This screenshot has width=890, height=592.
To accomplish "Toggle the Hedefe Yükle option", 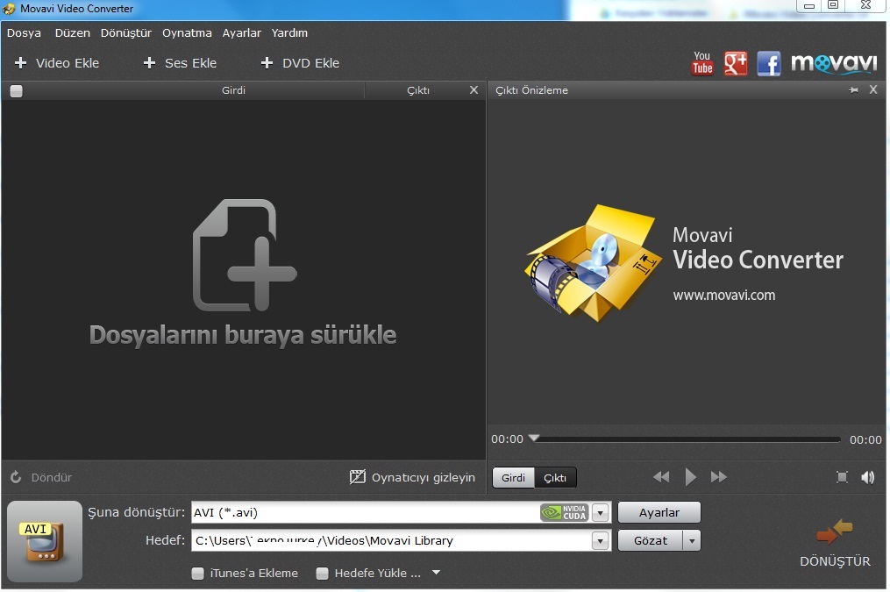I will [x=321, y=573].
